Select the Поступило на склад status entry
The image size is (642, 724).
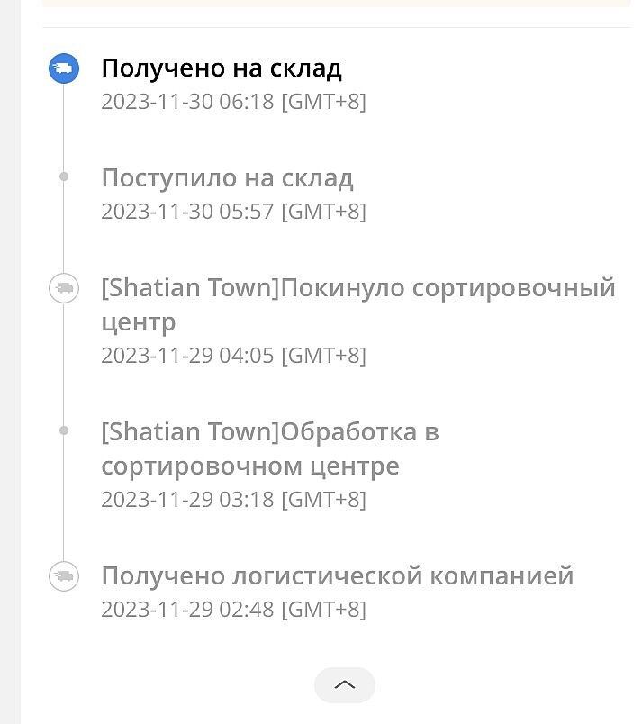[227, 178]
